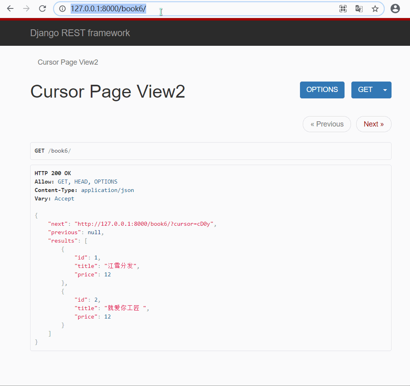
Task: Open the Django REST framework brand link
Action: tap(80, 33)
